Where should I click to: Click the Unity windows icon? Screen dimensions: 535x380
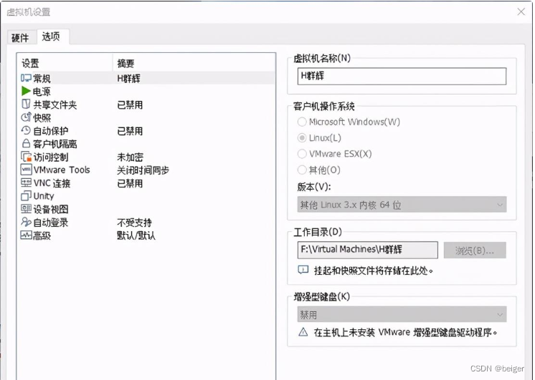pos(26,196)
